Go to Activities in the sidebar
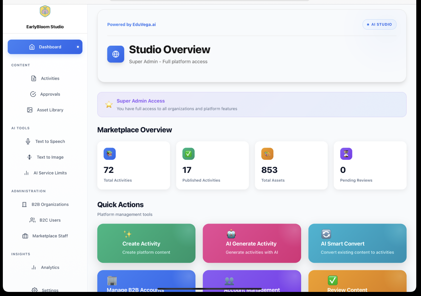 click(50, 78)
